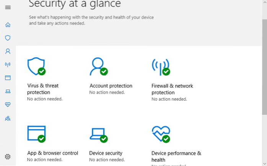Image resolution: width=267 pixels, height=166 pixels.
Task: Select Account protection person icon in sidebar
Action: pyautogui.click(x=8, y=51)
